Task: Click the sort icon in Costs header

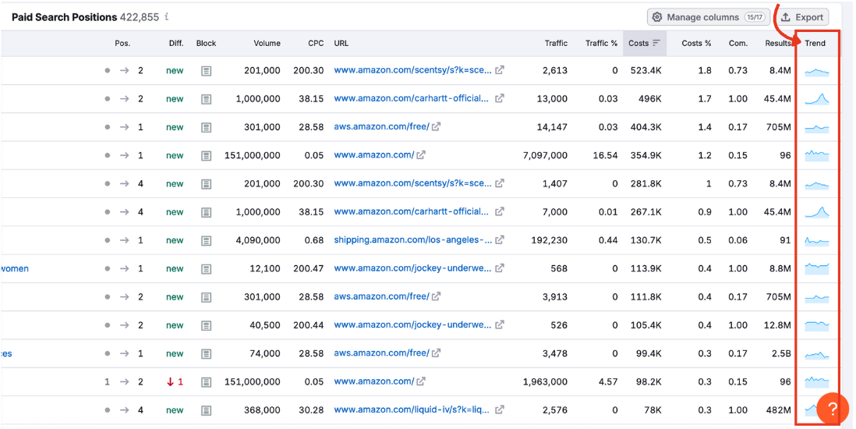Action: [x=656, y=43]
